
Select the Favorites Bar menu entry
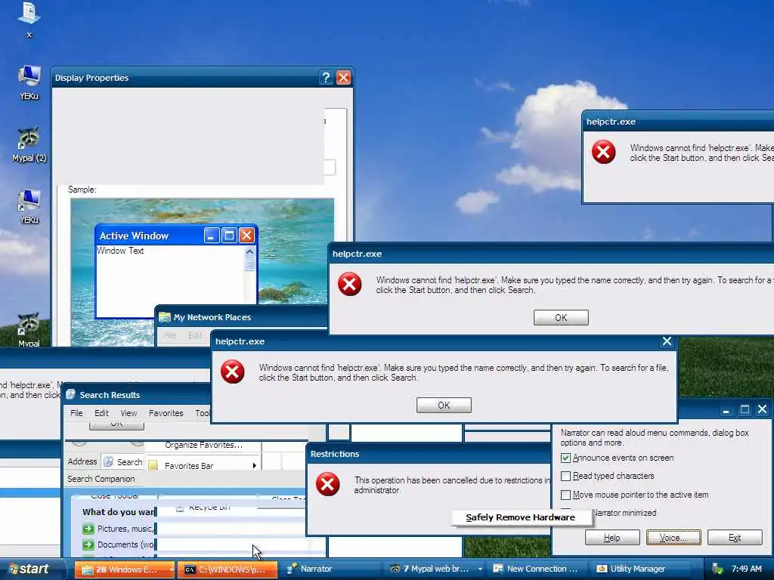(204, 465)
